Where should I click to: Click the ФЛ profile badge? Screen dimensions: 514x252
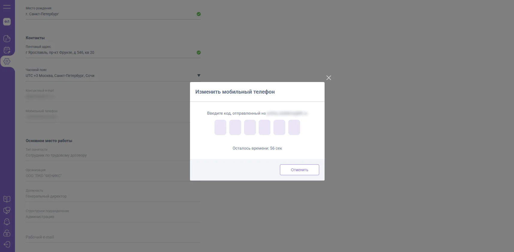tap(7, 22)
